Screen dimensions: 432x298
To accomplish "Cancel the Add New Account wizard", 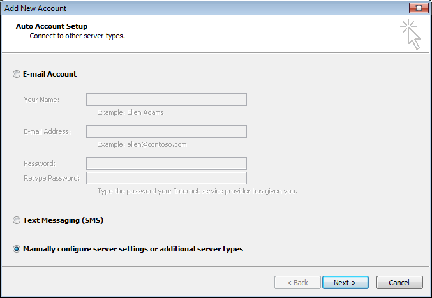I will point(399,282).
